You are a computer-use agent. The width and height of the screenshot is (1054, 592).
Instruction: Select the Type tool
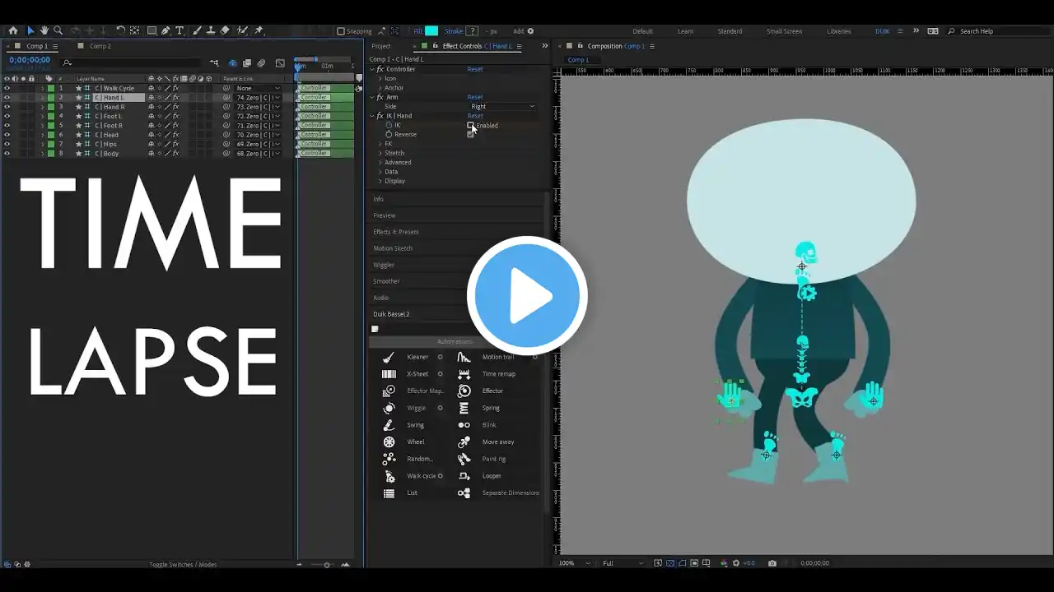tap(180, 30)
